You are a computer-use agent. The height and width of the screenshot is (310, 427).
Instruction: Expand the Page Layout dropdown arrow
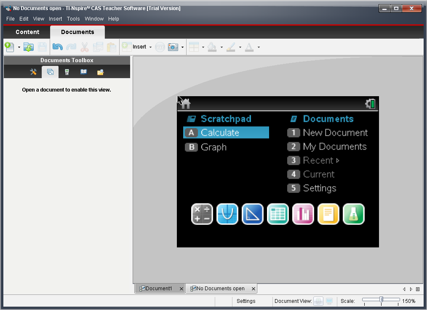pyautogui.click(x=203, y=47)
